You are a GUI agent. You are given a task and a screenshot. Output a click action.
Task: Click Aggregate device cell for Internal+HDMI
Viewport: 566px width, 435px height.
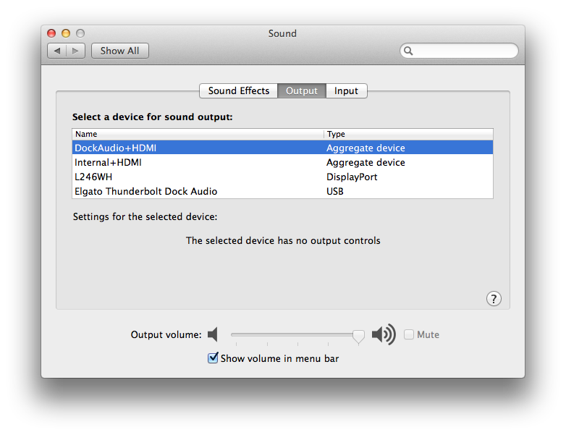click(366, 162)
